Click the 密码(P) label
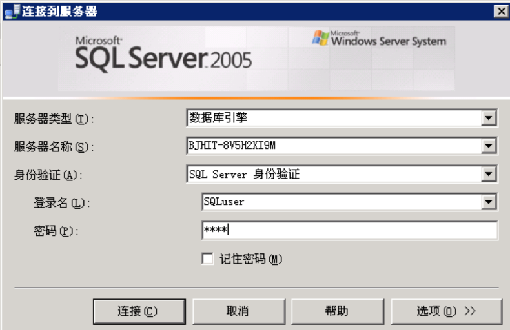This screenshot has height=330, width=510. pyautogui.click(x=56, y=231)
